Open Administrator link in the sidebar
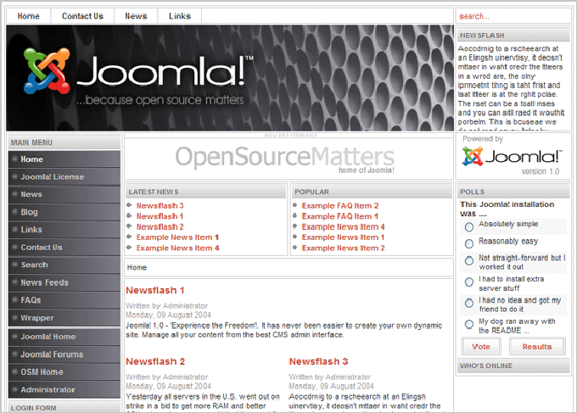577x413 pixels. [x=64, y=390]
